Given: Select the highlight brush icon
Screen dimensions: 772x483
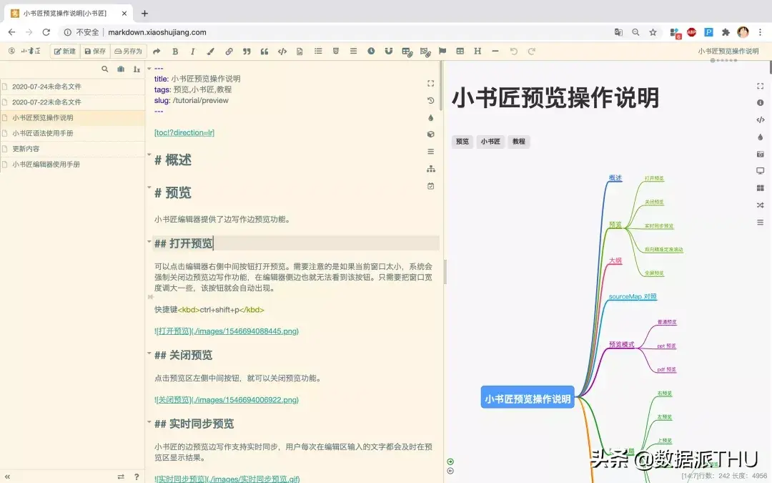Looking at the screenshot, I should tap(211, 52).
